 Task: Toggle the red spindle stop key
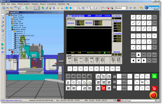(x=103, y=88)
